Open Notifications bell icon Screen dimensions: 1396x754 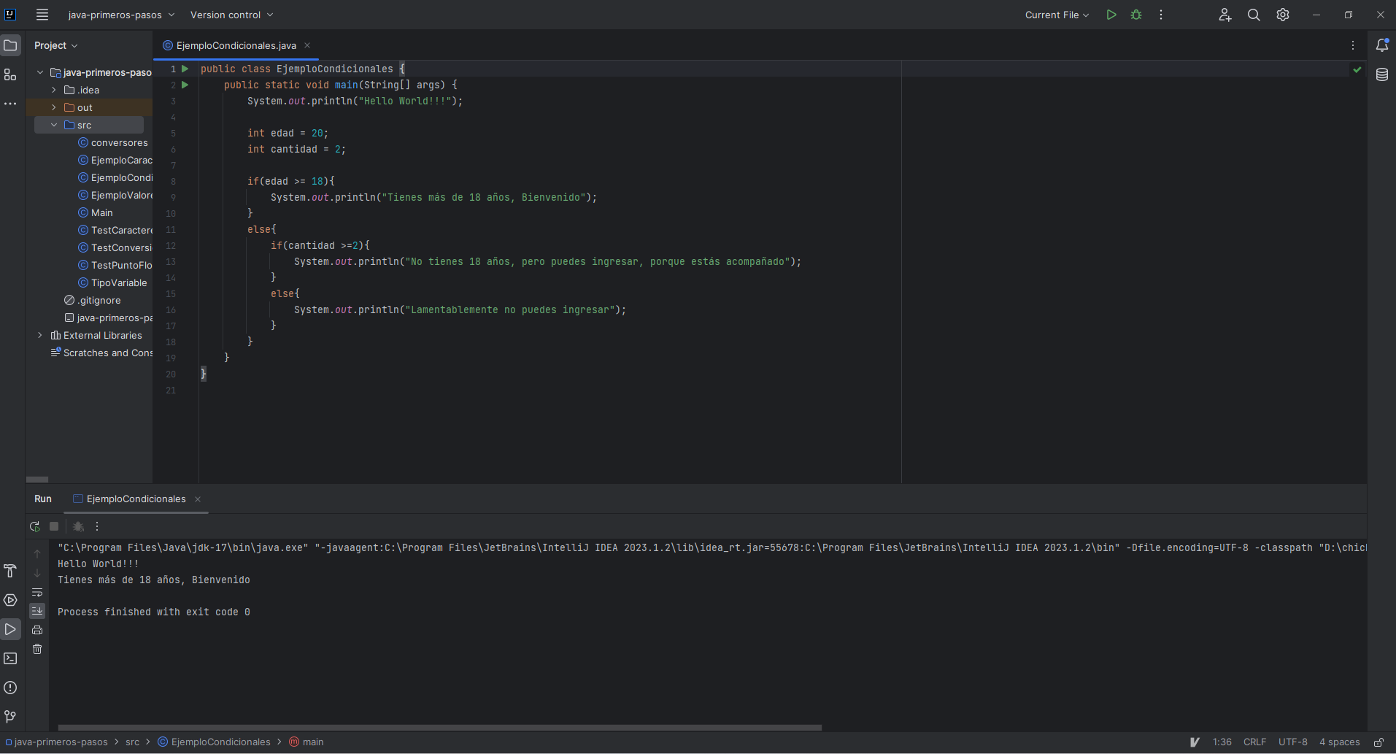(x=1382, y=45)
